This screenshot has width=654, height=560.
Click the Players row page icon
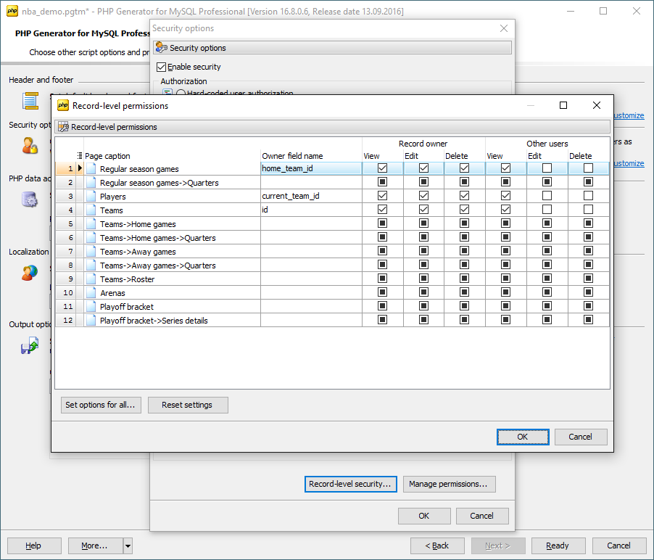point(91,197)
